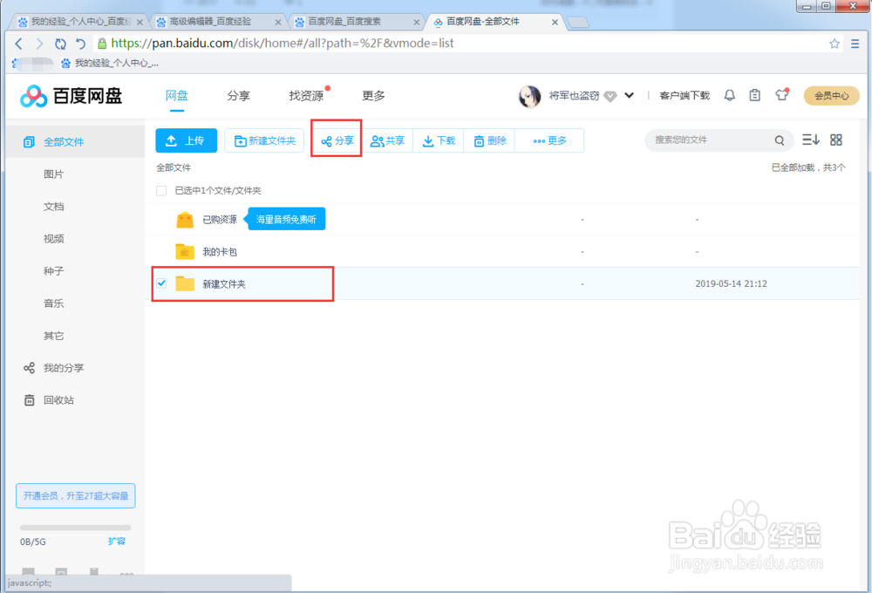Bookmark page with the star icon
Image resolution: width=872 pixels, height=593 pixels.
click(835, 44)
